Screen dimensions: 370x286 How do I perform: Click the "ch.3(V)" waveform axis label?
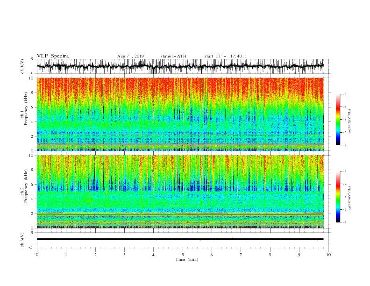coord(22,240)
